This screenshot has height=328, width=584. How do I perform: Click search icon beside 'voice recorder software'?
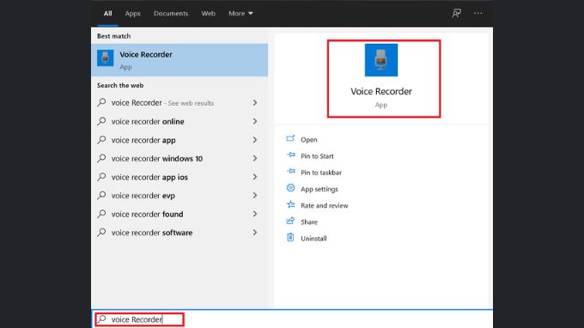[x=101, y=232]
